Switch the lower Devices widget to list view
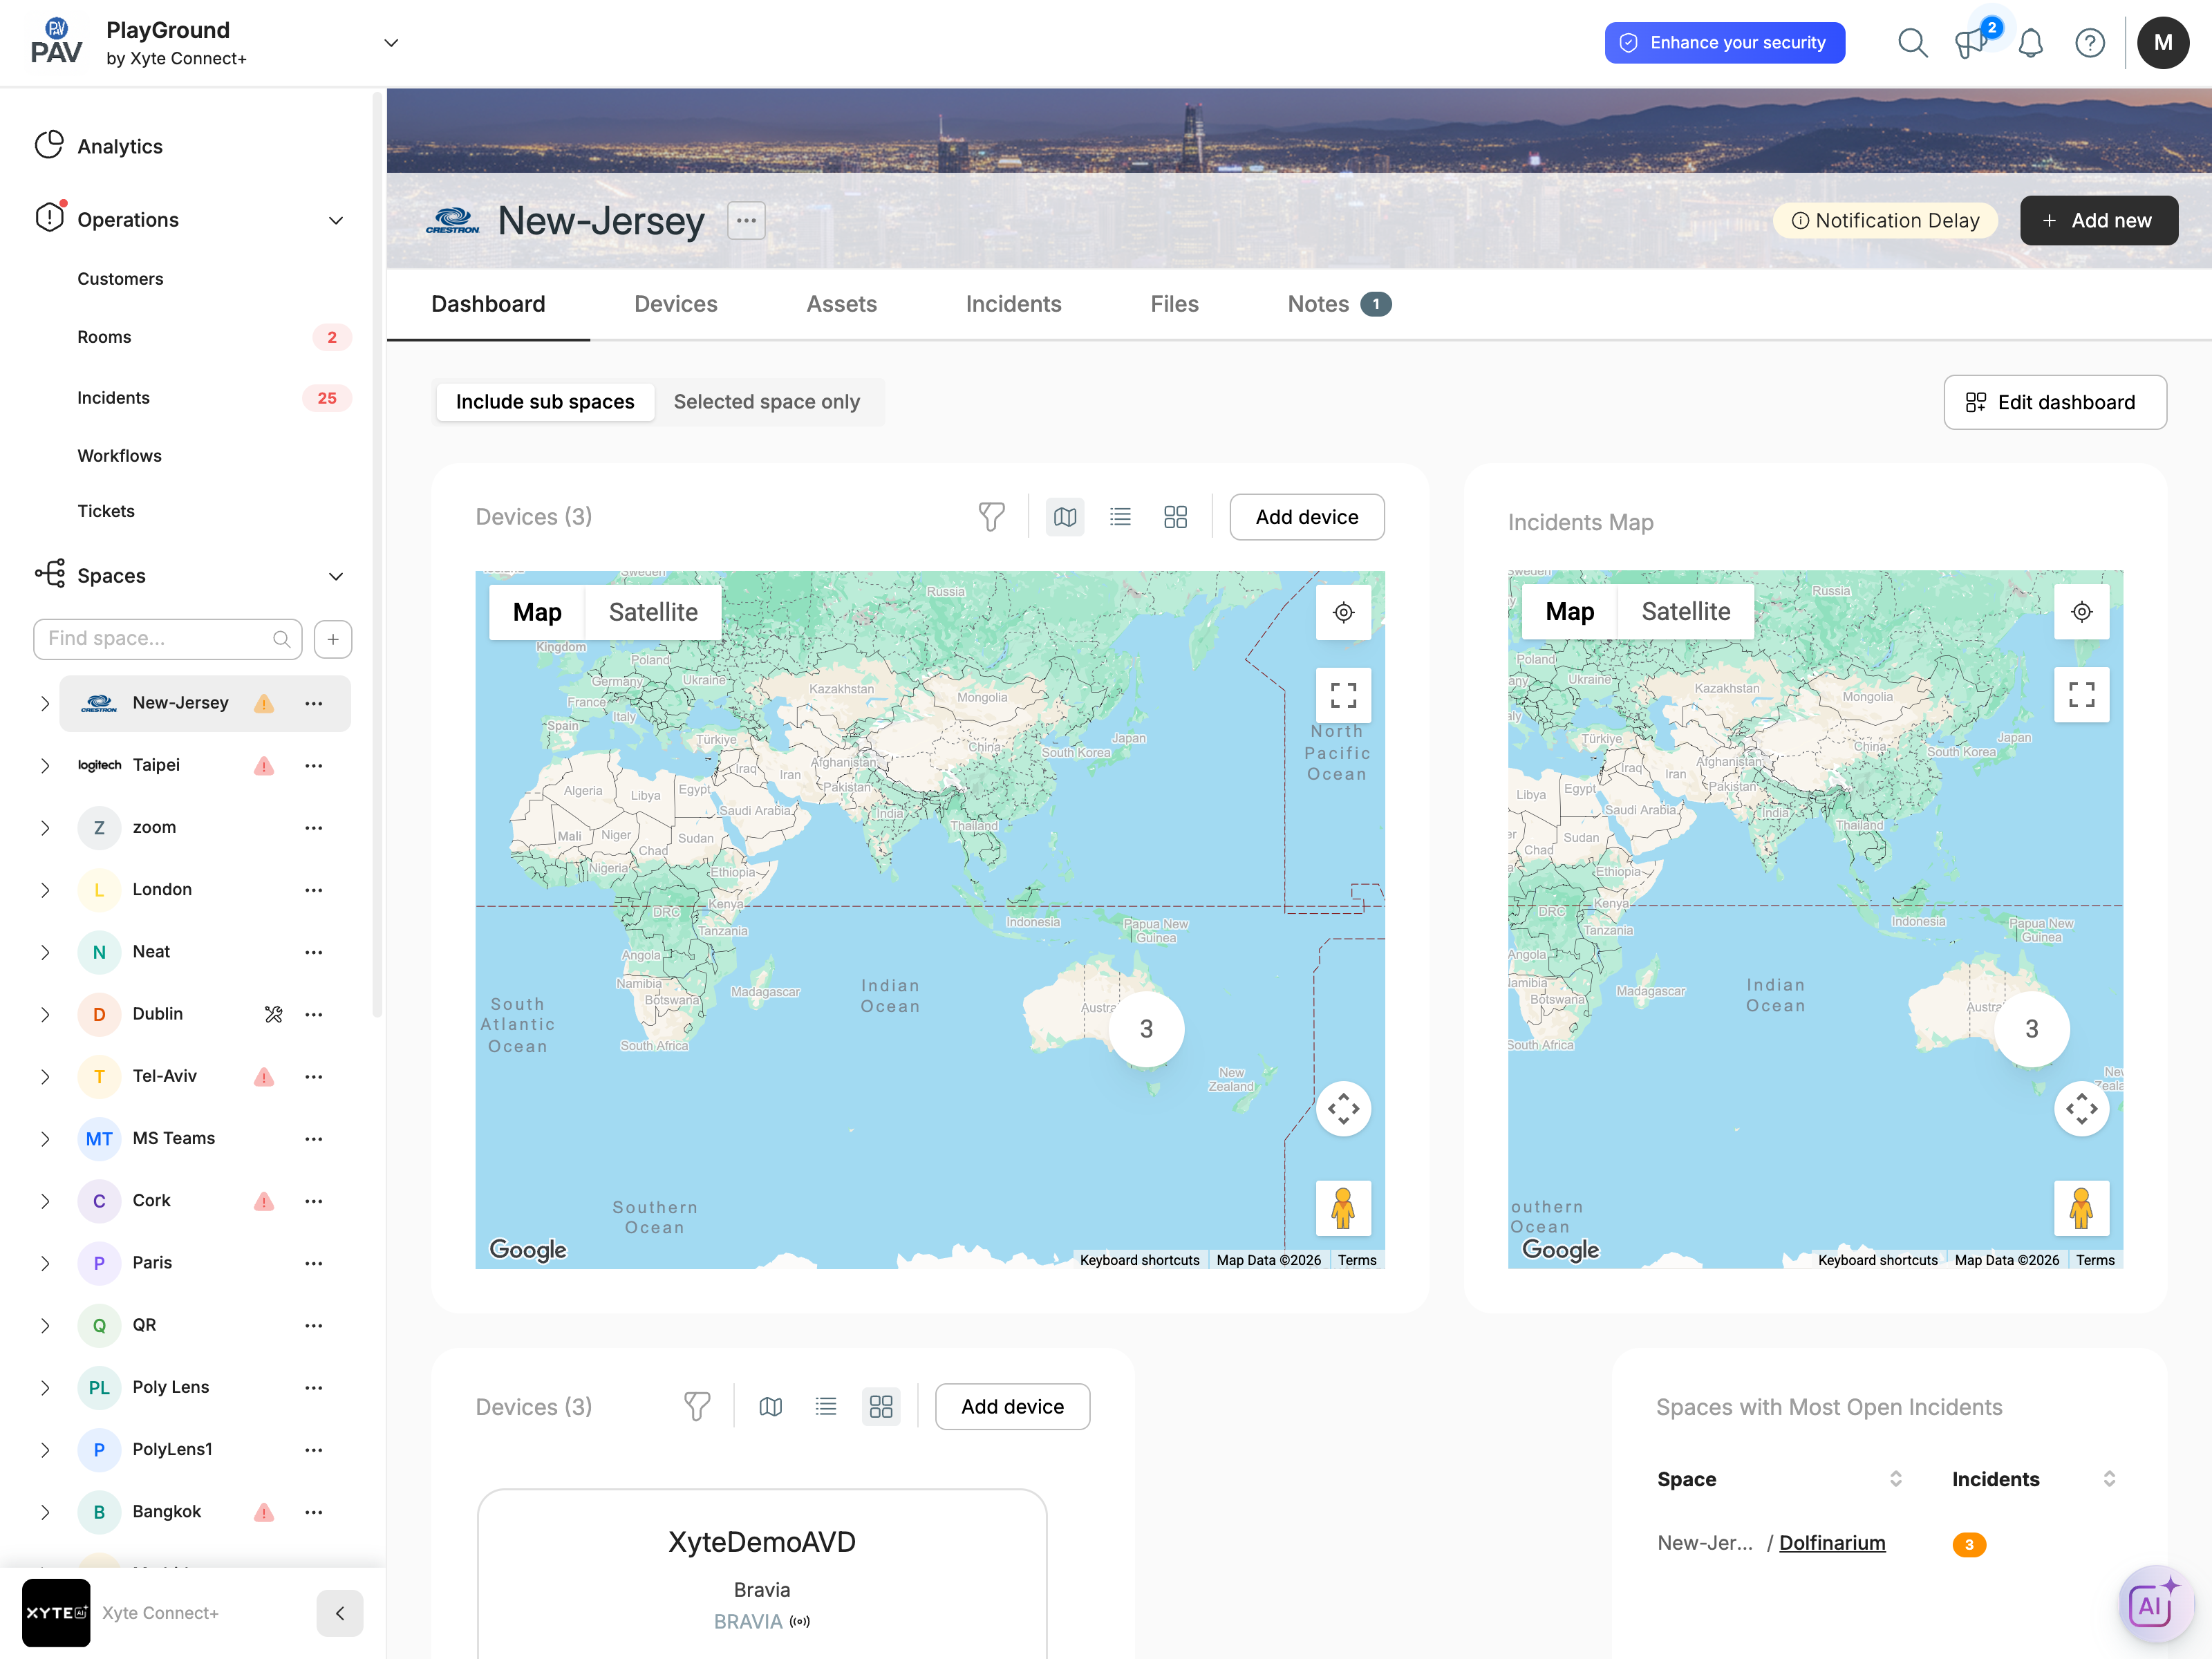The height and width of the screenshot is (1659, 2212). click(826, 1407)
